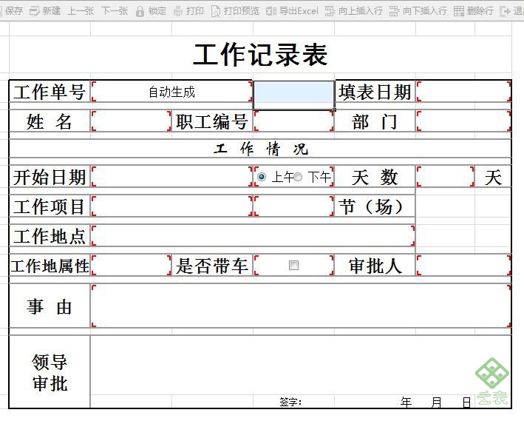The image size is (524, 421).
Task: Click the 自动生成 work number field
Action: pos(171,91)
